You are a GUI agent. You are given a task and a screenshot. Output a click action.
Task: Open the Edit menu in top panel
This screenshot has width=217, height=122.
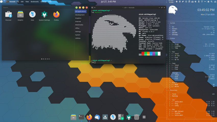click(x=22, y=2)
